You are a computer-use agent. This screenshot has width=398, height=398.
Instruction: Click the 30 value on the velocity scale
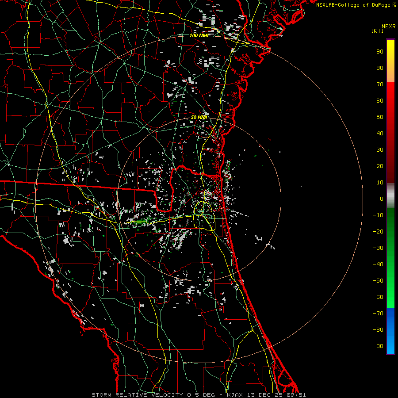coord(380,150)
